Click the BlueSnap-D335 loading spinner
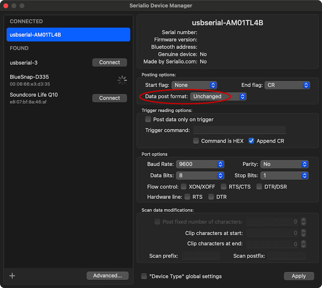322x288 pixels. [x=122, y=80]
